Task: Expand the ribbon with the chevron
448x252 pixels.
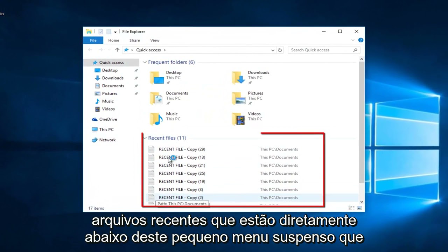Action: tap(353, 40)
